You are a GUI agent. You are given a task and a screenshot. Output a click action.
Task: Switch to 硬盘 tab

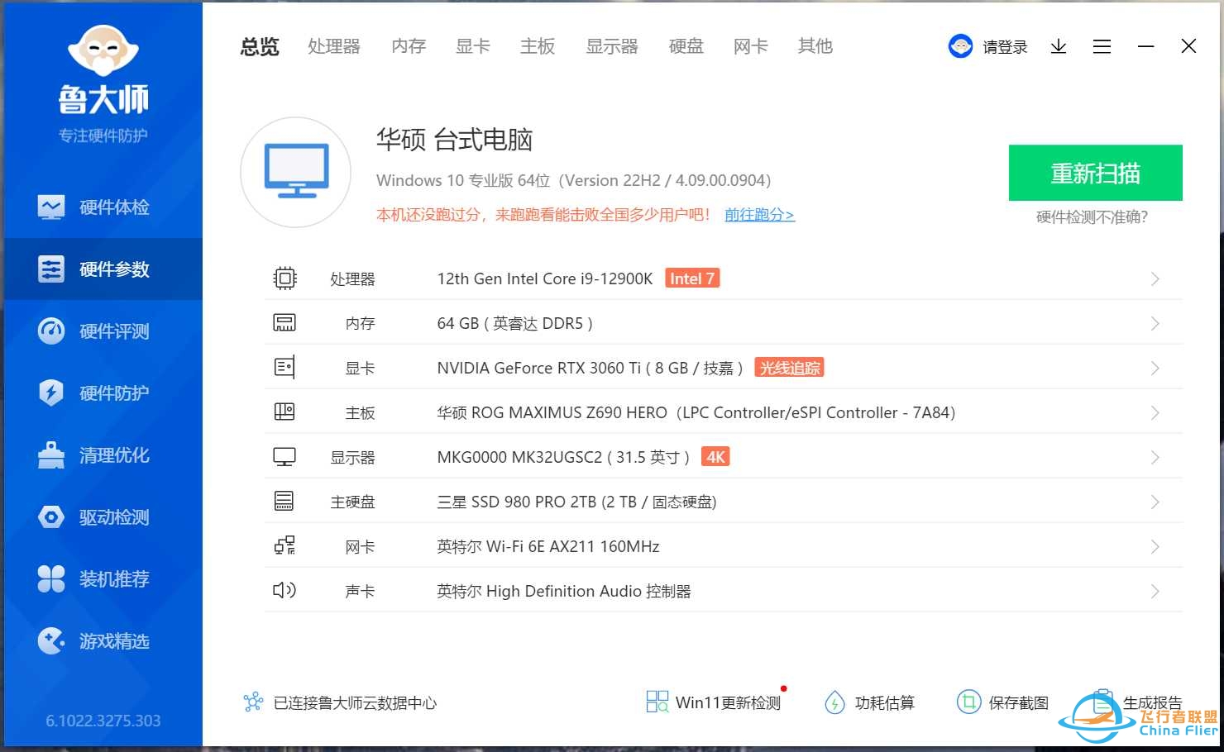click(x=686, y=46)
